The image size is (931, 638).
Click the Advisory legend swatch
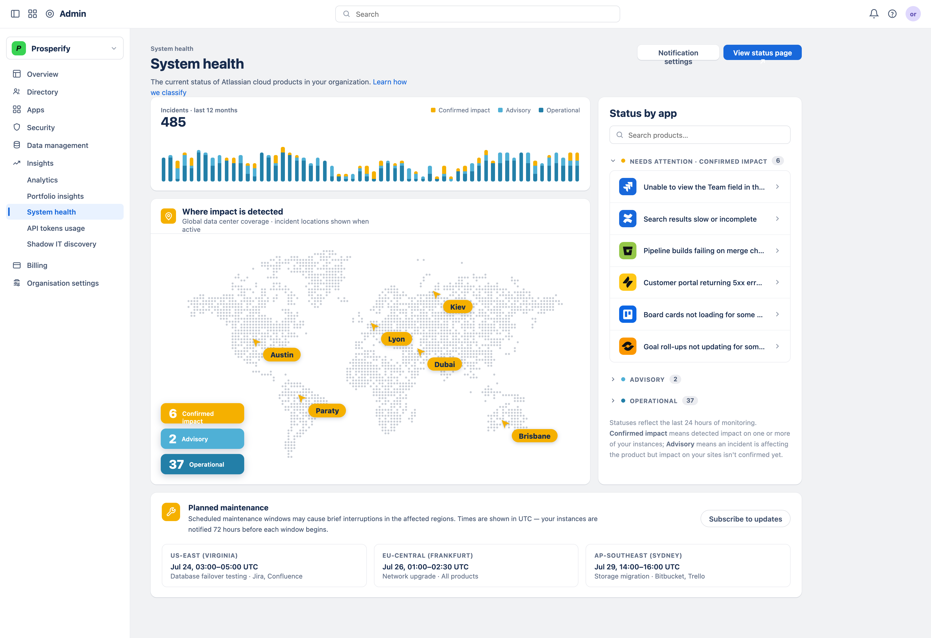pos(500,110)
